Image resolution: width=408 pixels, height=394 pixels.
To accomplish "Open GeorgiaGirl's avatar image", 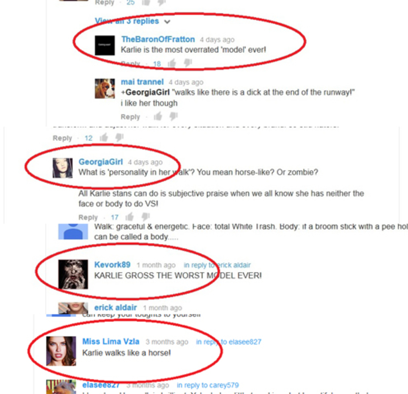I will (x=63, y=168).
